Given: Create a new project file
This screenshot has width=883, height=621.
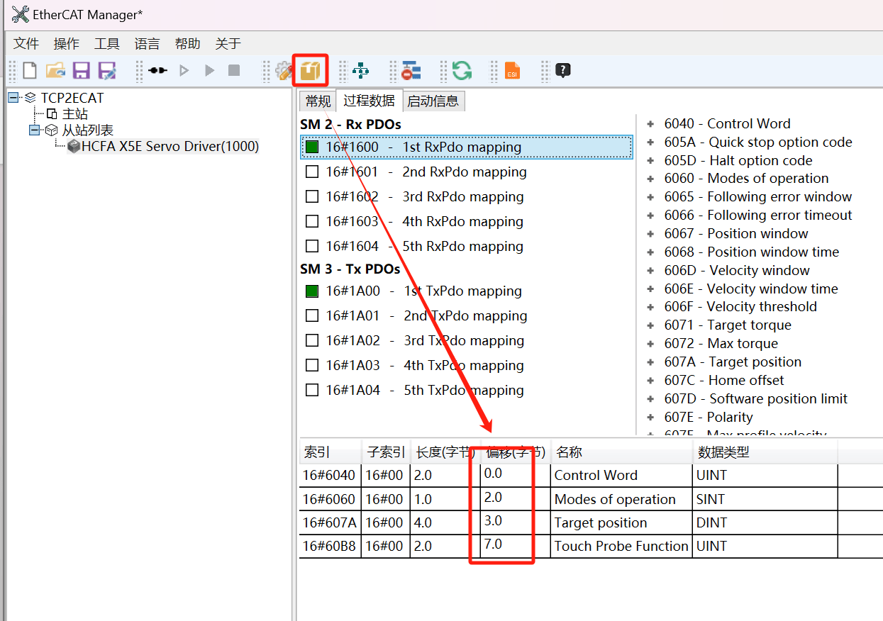Looking at the screenshot, I should (30, 70).
